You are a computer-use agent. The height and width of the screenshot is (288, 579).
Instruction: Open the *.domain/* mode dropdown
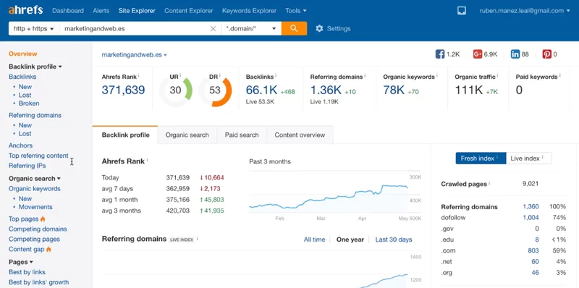point(251,28)
